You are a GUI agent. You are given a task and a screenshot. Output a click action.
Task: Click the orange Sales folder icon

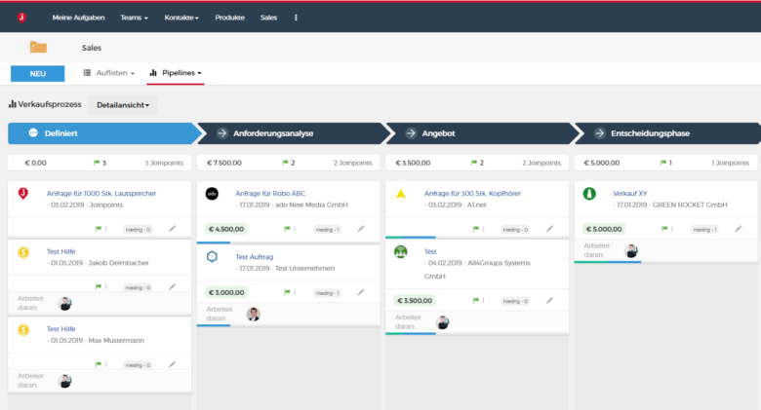click(x=38, y=47)
